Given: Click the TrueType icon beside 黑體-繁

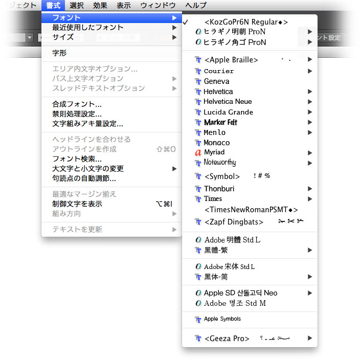Looking at the screenshot, I should click(x=198, y=250).
